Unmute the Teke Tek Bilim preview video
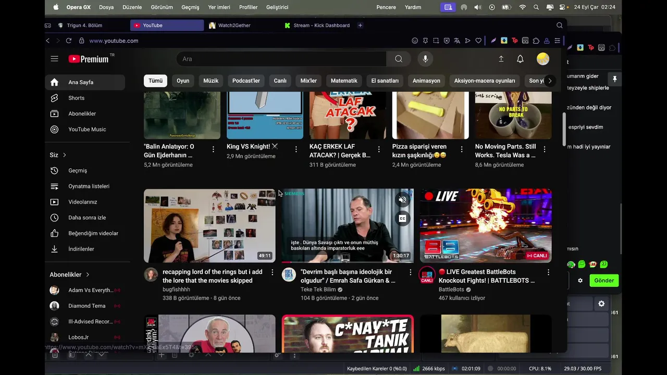 pyautogui.click(x=402, y=199)
